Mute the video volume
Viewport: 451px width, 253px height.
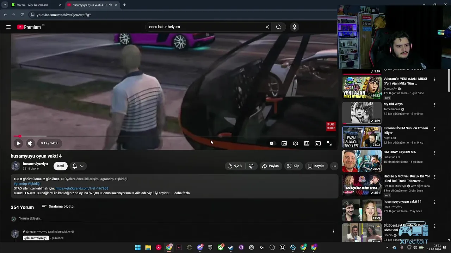click(x=30, y=143)
